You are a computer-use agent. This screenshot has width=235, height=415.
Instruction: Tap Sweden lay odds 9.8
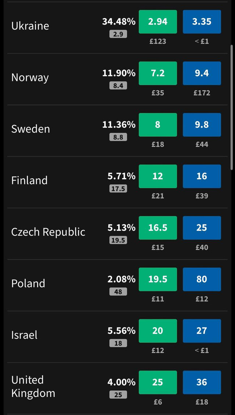pos(202,125)
